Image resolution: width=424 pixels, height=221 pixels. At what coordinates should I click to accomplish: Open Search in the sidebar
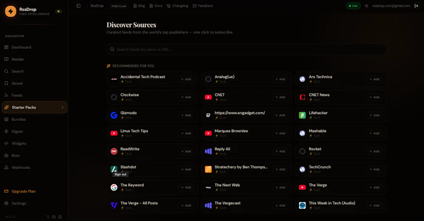pyautogui.click(x=34, y=71)
